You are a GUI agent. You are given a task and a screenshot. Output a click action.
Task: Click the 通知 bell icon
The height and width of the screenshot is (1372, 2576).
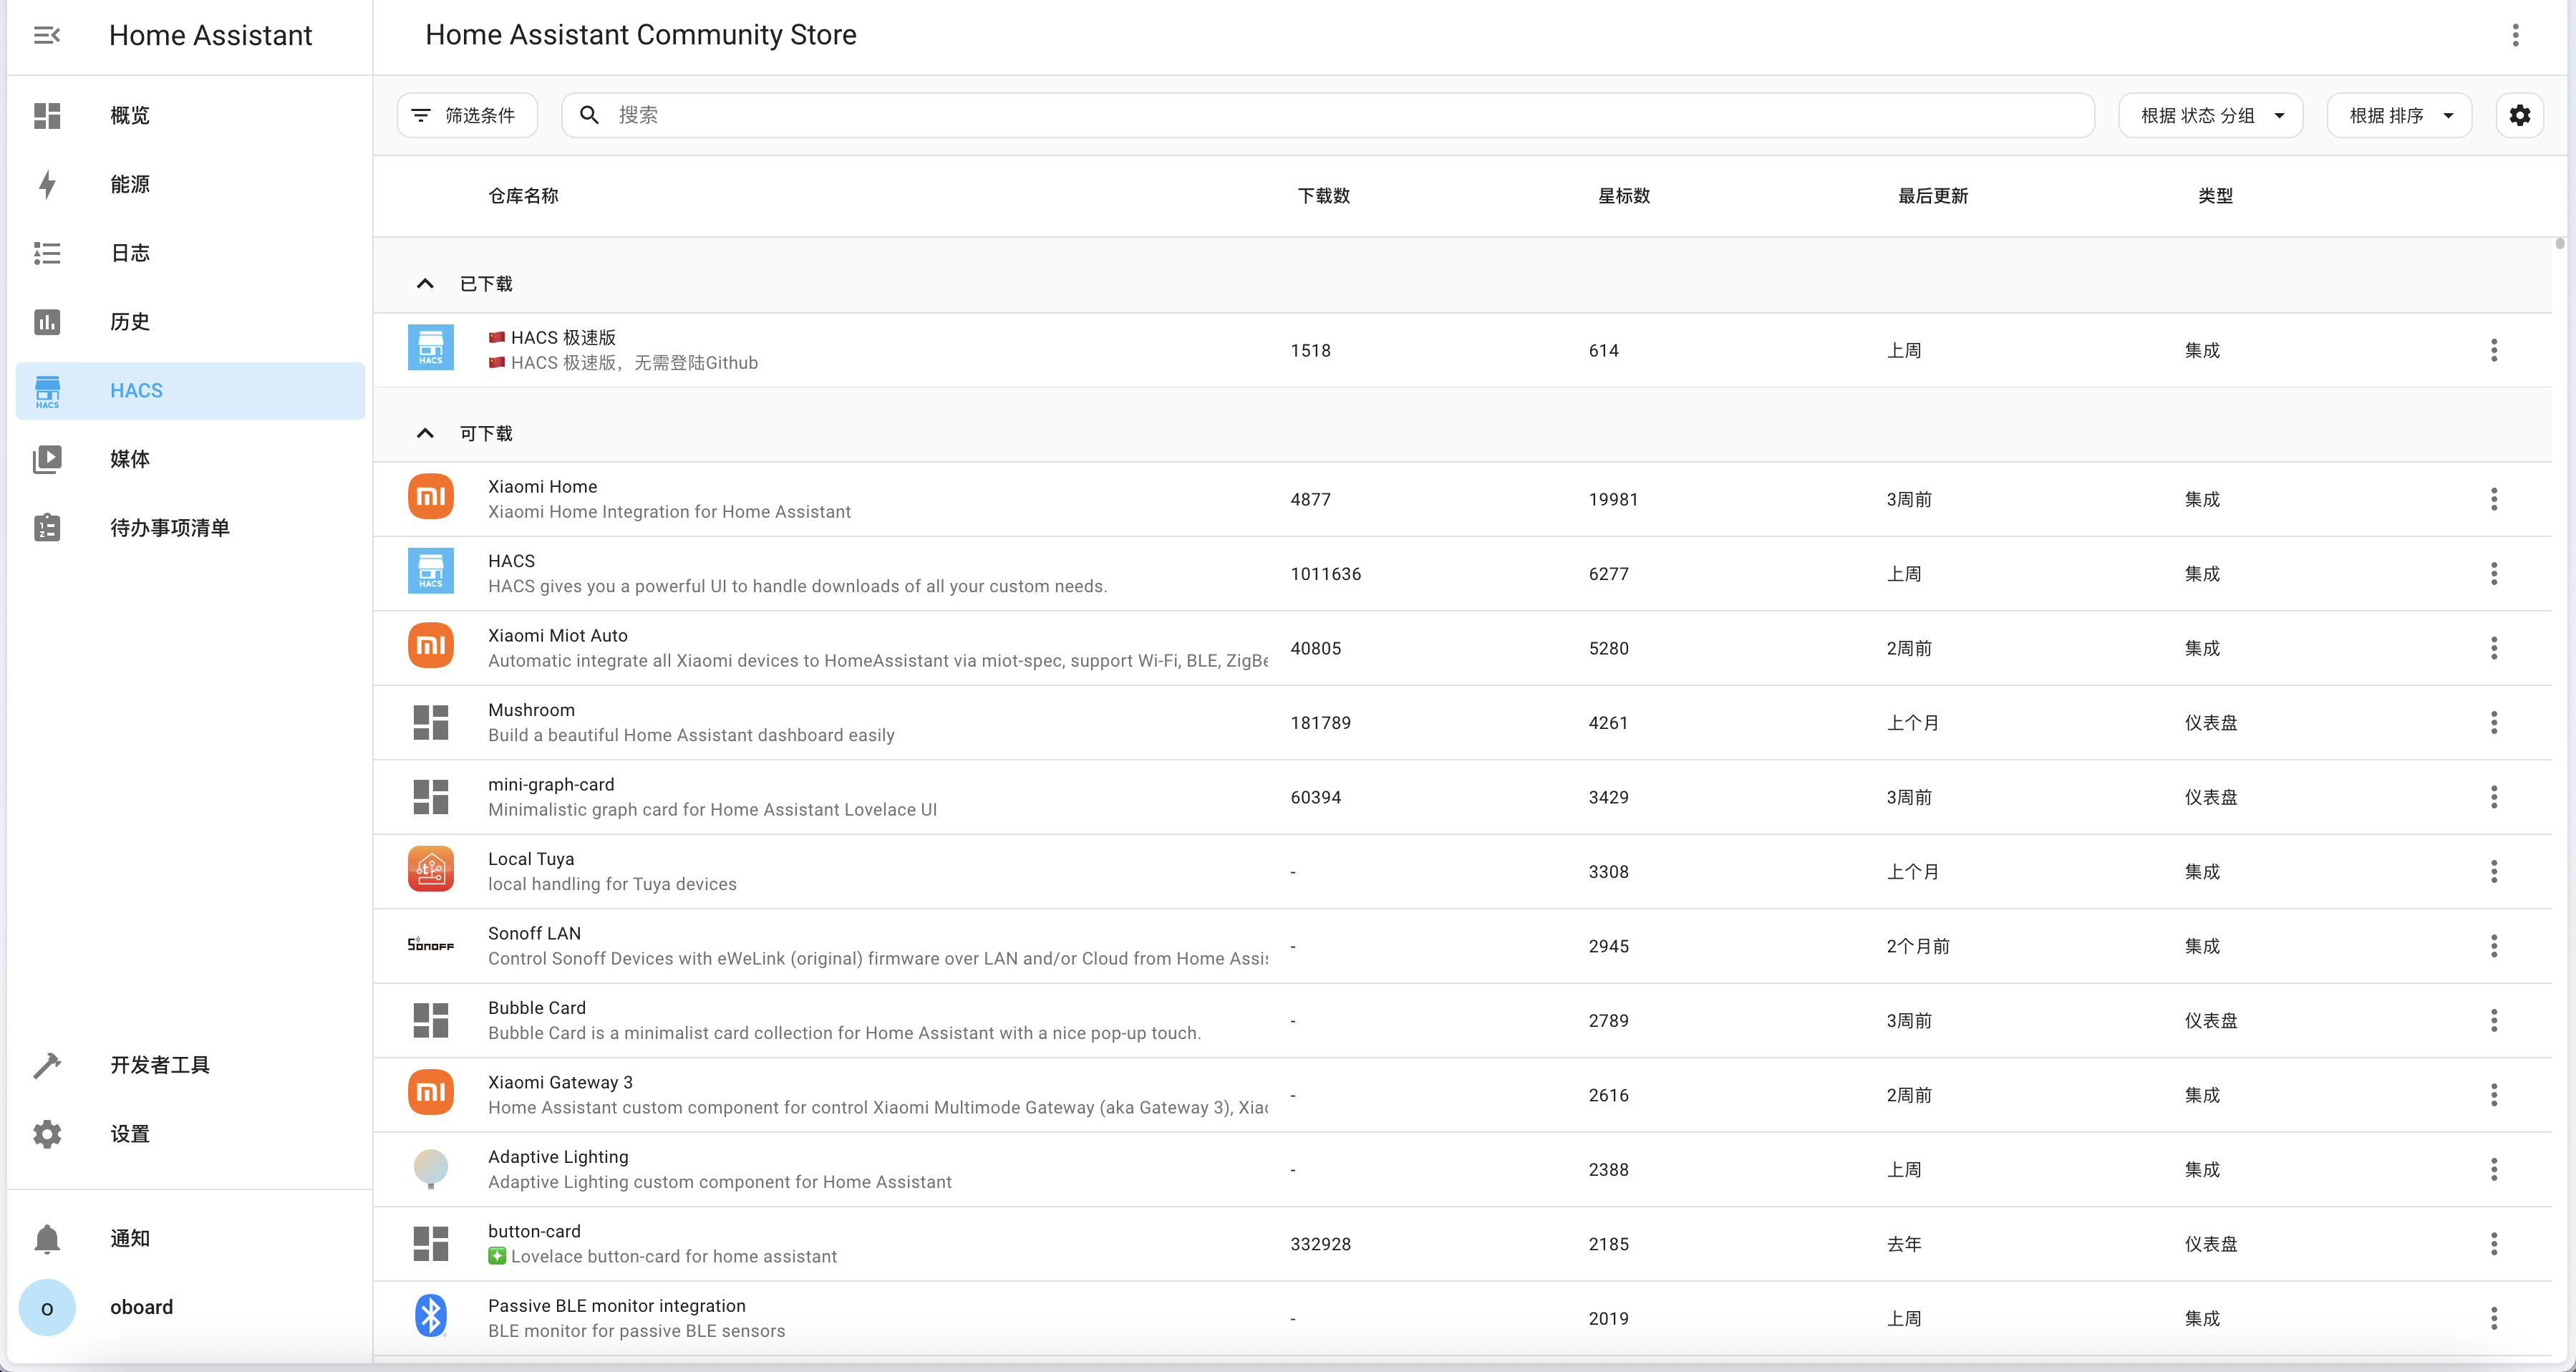click(x=47, y=1239)
